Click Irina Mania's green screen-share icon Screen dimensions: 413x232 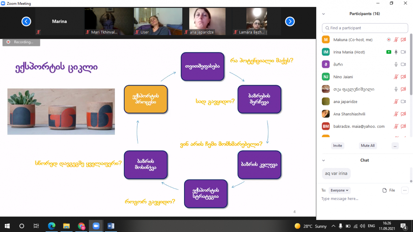[389, 52]
